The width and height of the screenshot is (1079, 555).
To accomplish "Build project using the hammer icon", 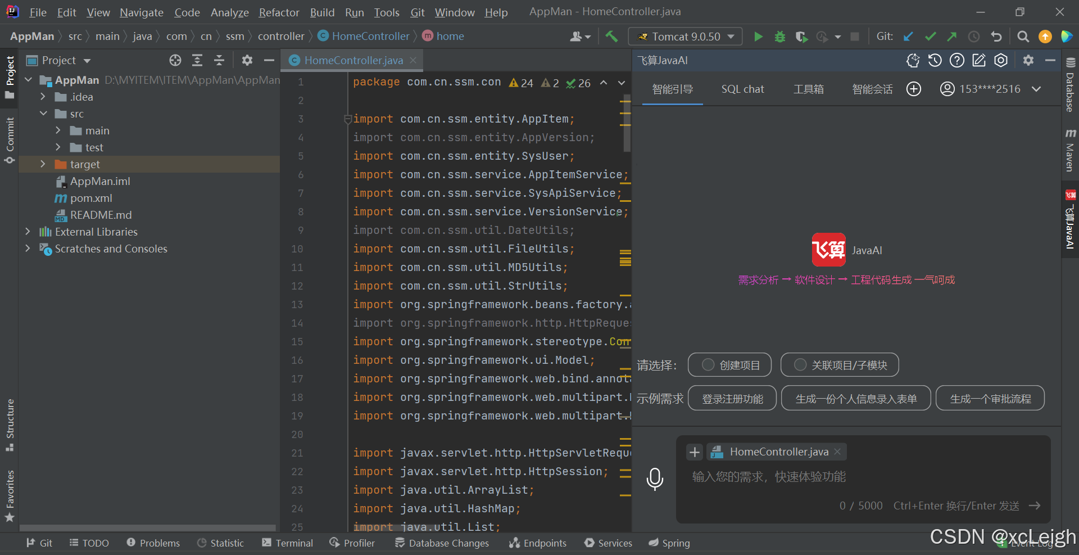I will (611, 37).
